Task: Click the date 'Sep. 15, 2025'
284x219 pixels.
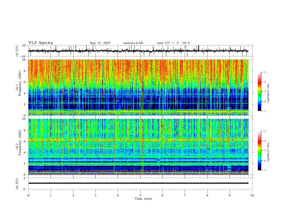Action: [x=100, y=43]
